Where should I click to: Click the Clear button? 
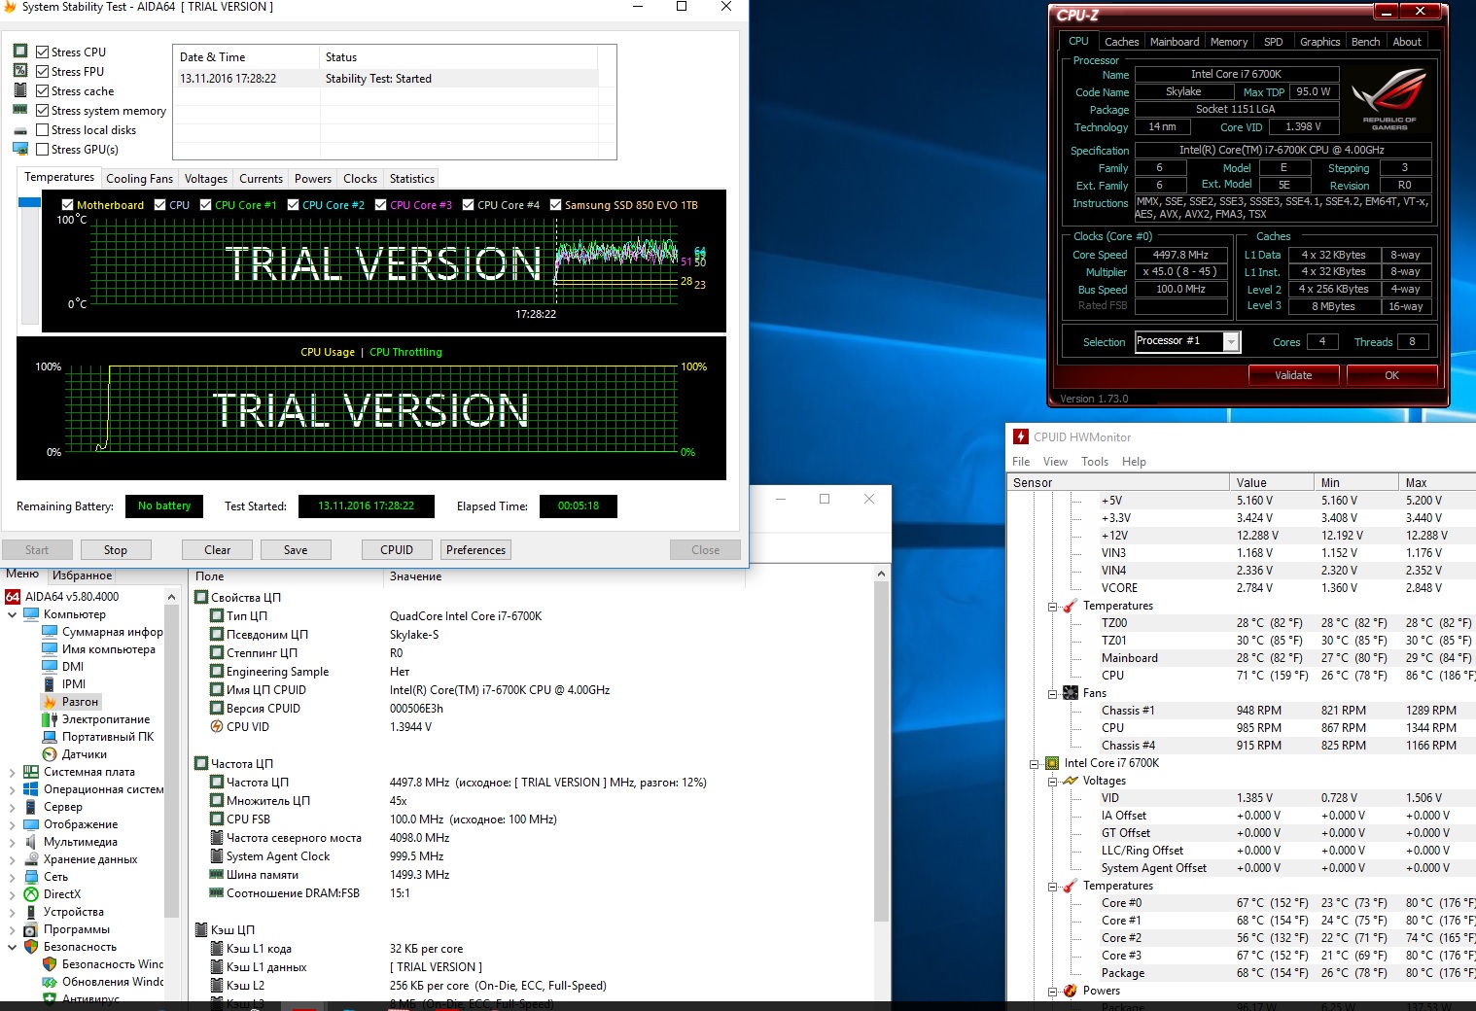coord(218,550)
